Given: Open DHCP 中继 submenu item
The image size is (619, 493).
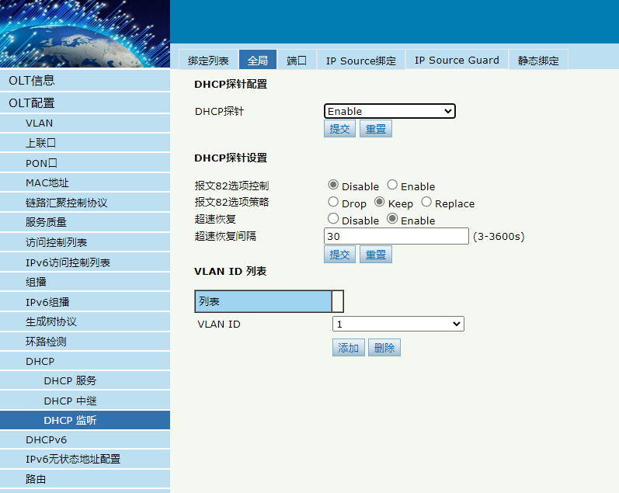Looking at the screenshot, I should coord(85,401).
